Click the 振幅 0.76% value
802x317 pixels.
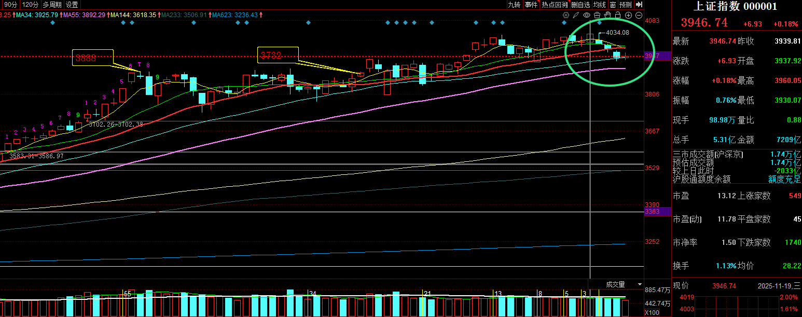click(x=726, y=101)
